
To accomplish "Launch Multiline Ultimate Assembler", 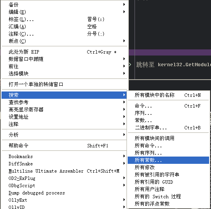I will (x=64, y=171).
